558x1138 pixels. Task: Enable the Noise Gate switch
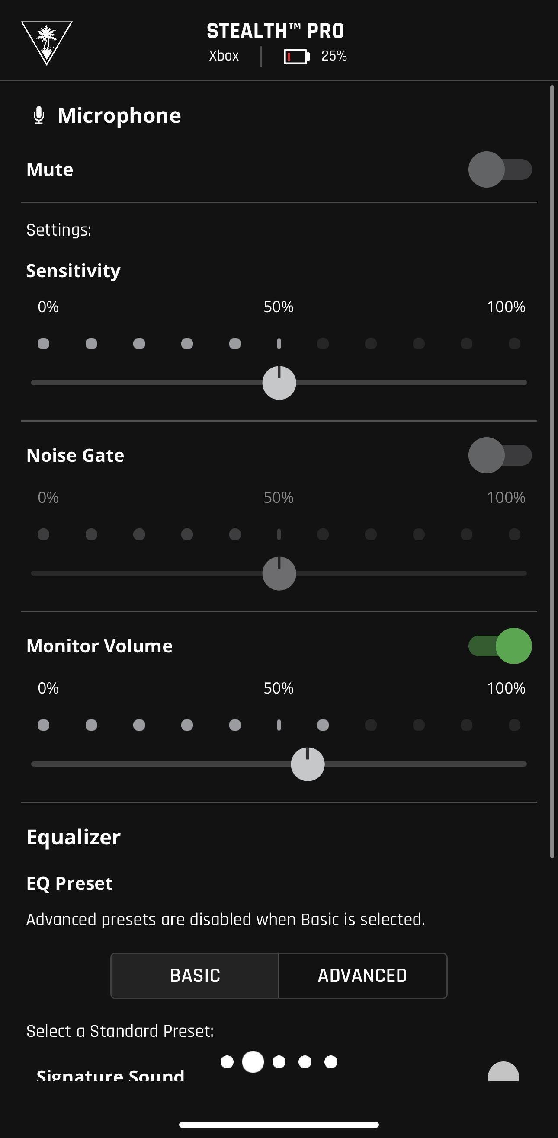[500, 455]
